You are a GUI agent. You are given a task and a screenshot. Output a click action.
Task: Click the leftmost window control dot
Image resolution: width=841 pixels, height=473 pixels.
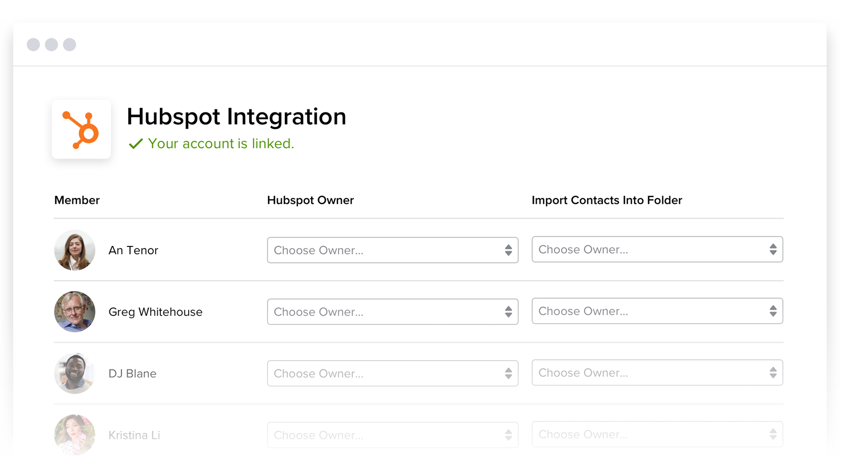point(34,44)
